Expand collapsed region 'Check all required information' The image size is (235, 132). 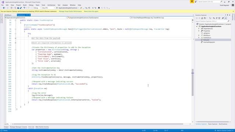pyautogui.click(x=15, y=43)
